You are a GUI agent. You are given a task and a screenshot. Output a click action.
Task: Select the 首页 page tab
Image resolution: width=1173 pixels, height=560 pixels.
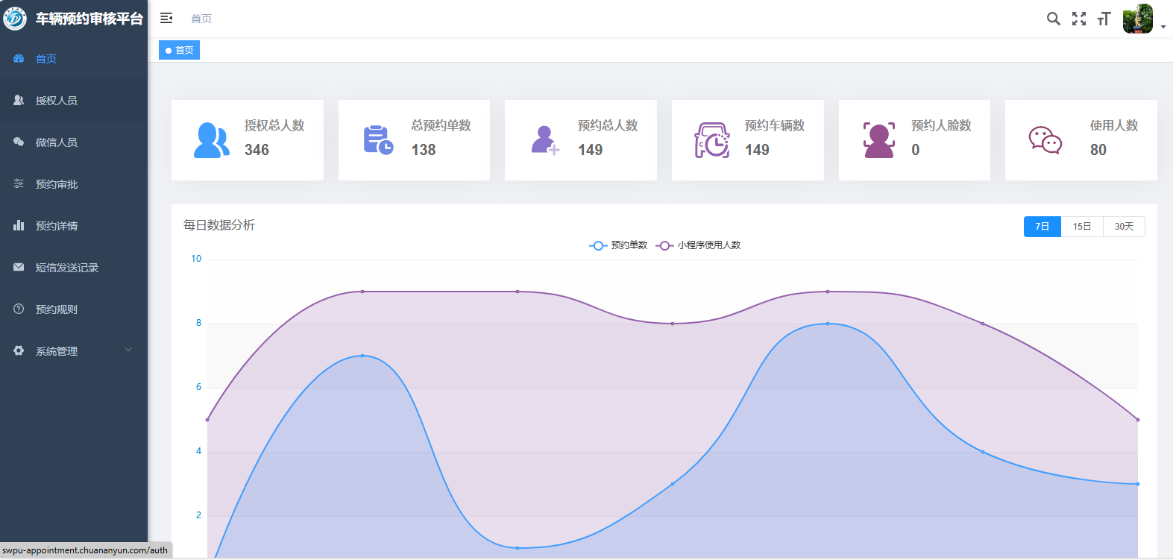pos(179,50)
